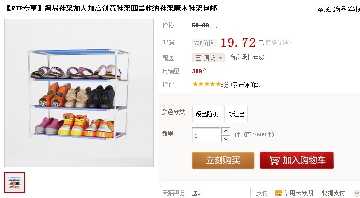Click the 快捷支付 payment option
This screenshot has width=360, height=198.
click(x=333, y=193)
